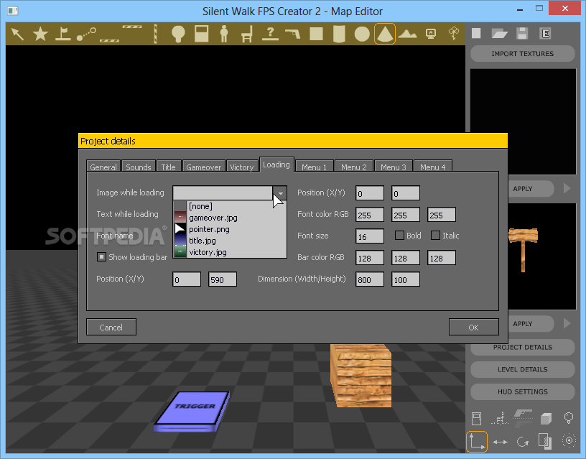The height and width of the screenshot is (459, 586).
Task: Activate the move axis tool
Action: [x=477, y=442]
